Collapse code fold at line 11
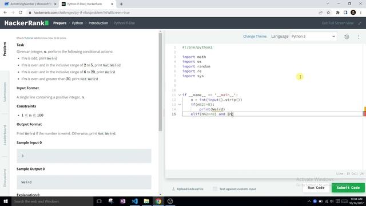The width and height of the screenshot is (366, 206). 180,95
